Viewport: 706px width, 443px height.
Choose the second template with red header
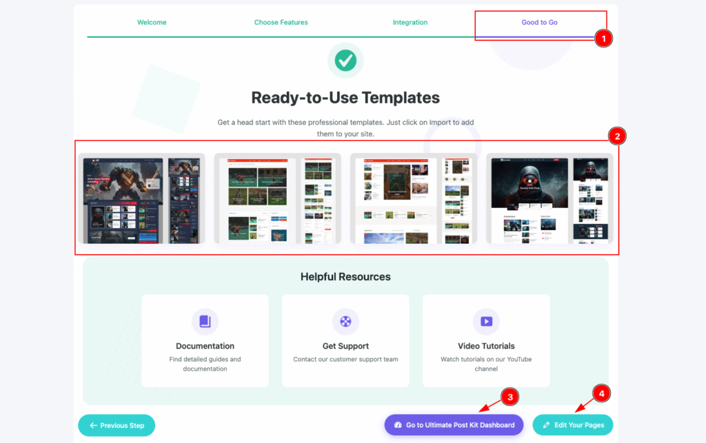point(277,198)
